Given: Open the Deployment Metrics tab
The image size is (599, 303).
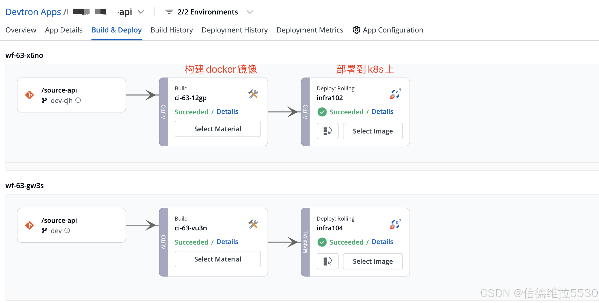Looking at the screenshot, I should [x=310, y=30].
